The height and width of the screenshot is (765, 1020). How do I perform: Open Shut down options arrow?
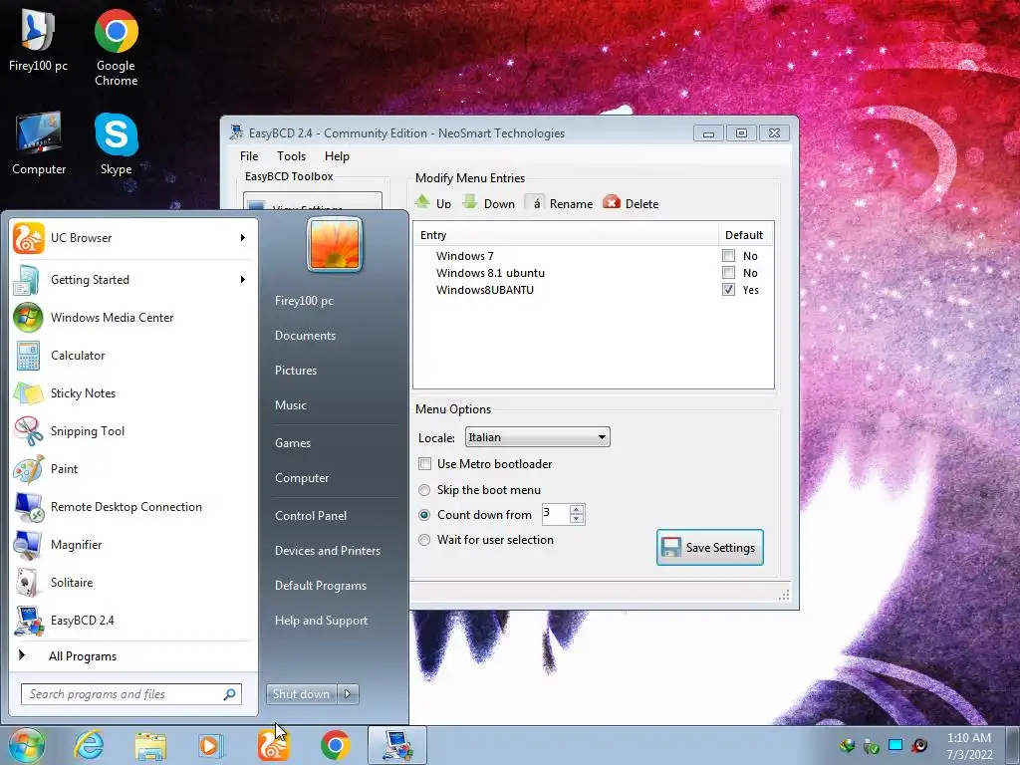(348, 694)
